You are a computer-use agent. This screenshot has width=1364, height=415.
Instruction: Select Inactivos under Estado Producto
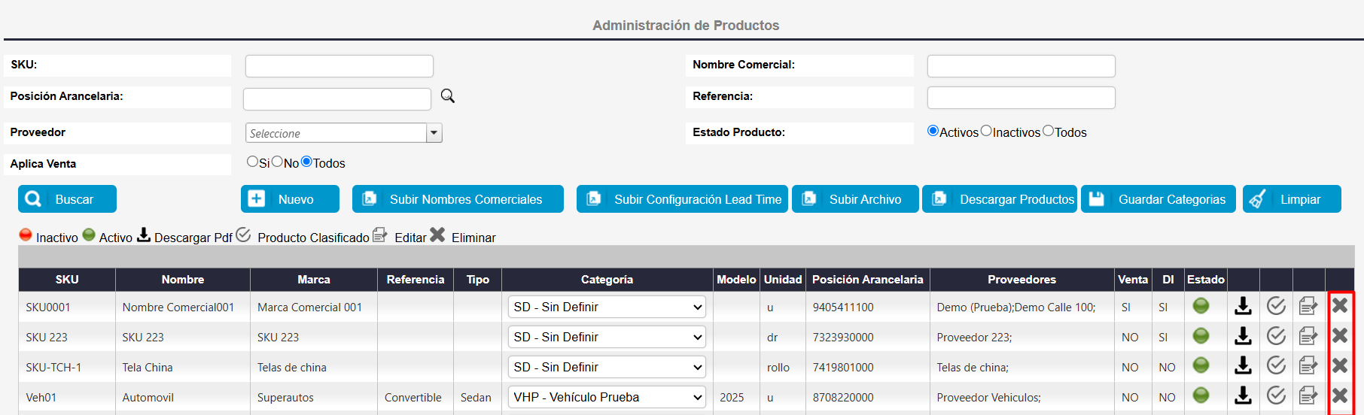[x=986, y=131]
